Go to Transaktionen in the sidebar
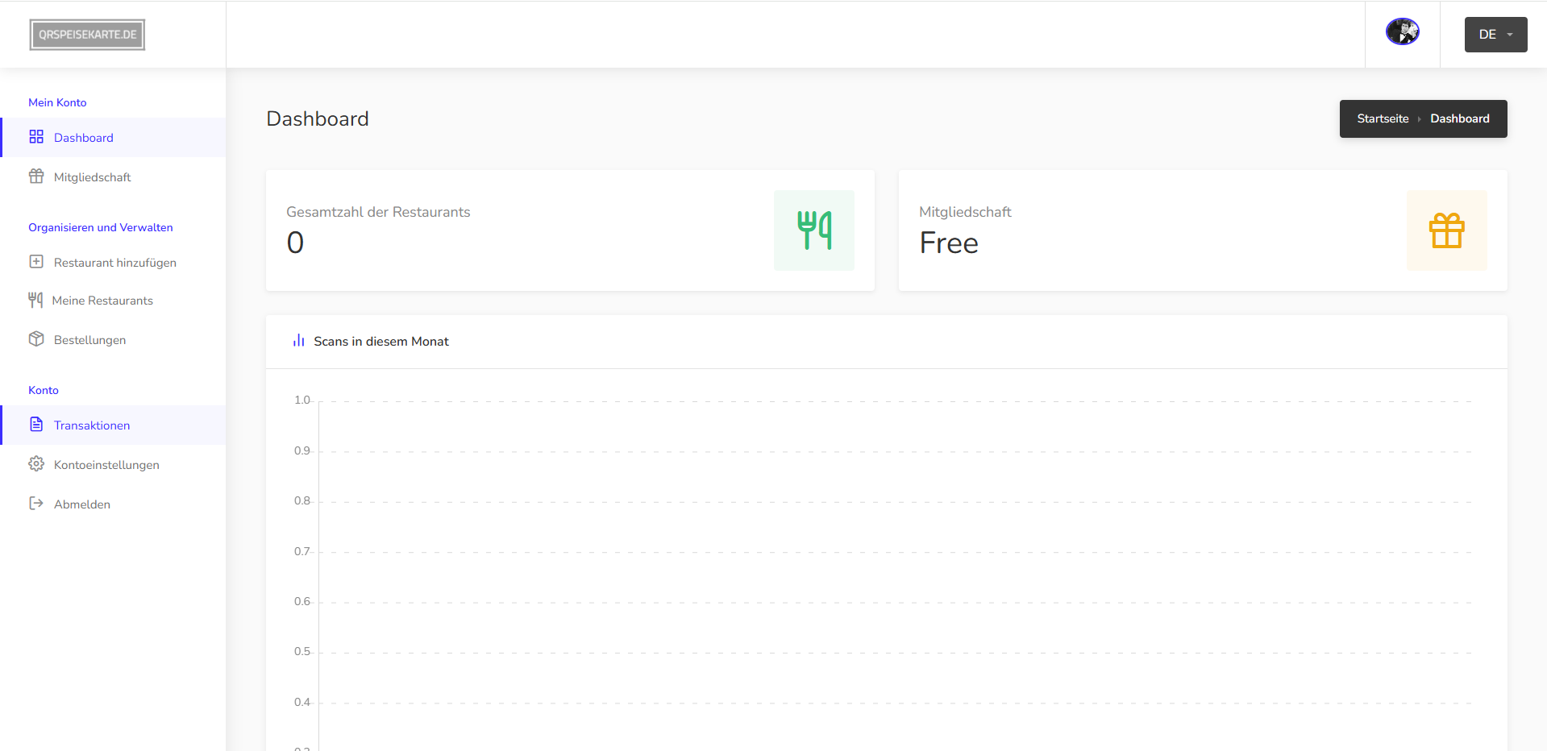This screenshot has height=751, width=1547. point(92,425)
